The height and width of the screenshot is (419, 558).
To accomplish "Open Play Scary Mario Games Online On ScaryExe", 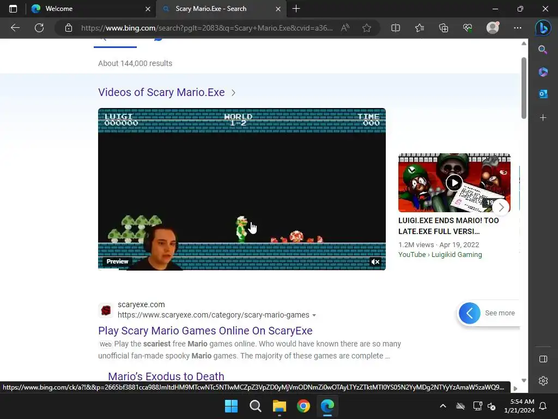I will pos(205,331).
